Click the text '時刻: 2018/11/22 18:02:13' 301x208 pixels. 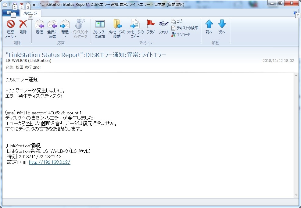point(34,157)
